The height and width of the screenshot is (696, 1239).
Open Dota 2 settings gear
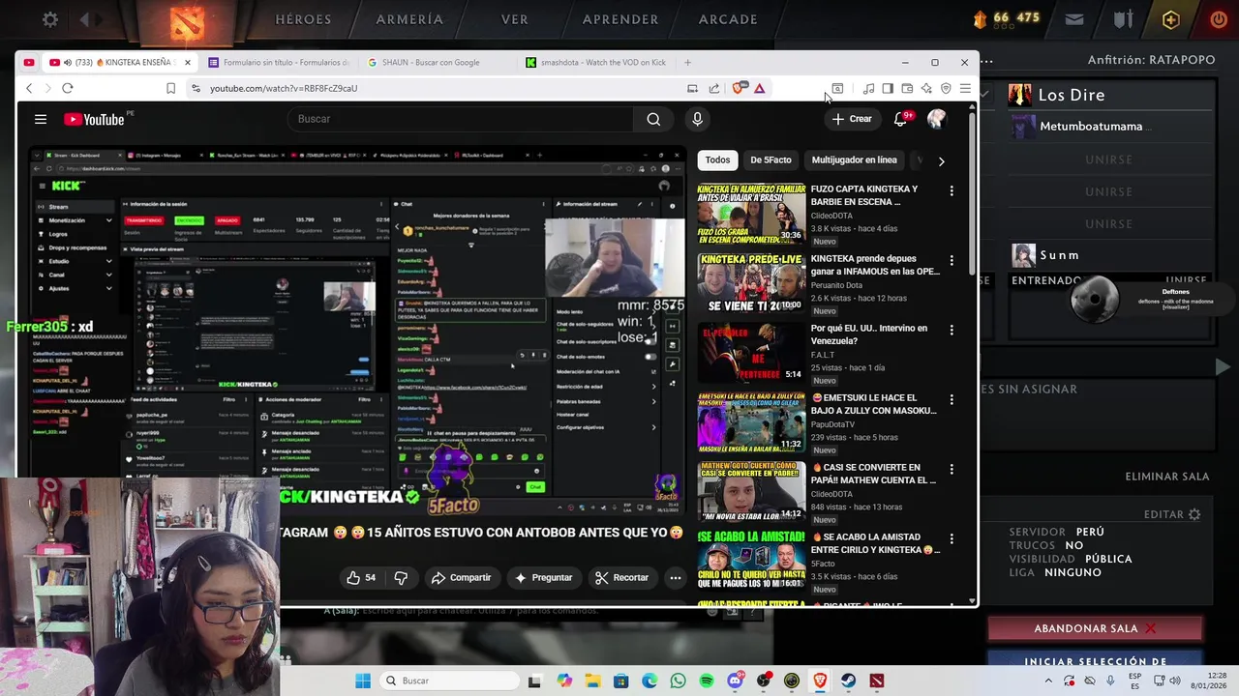coord(50,19)
